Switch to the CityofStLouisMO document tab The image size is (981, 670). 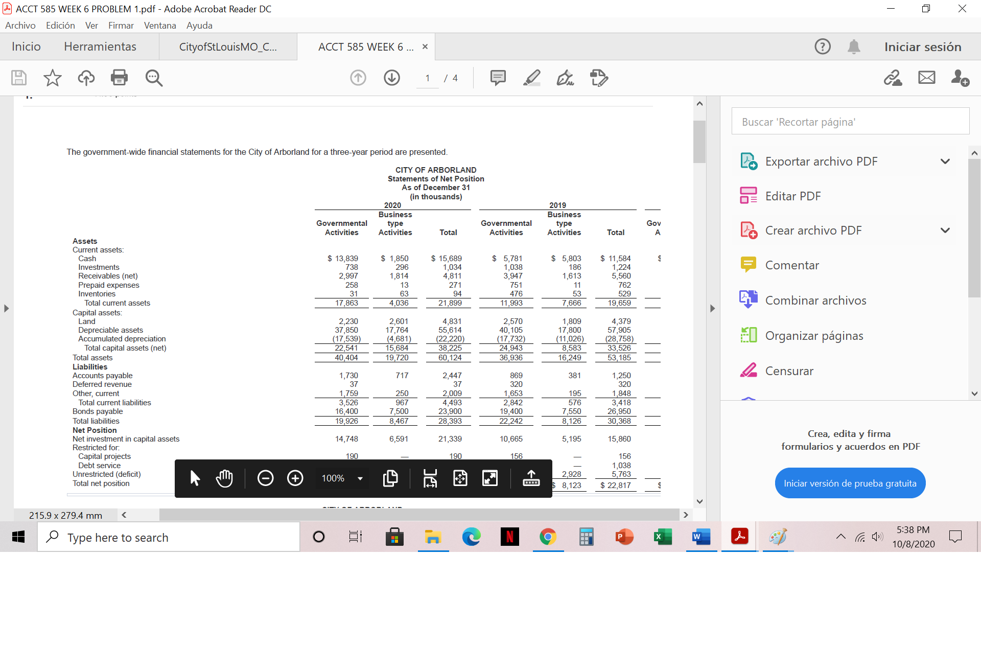pyautogui.click(x=228, y=47)
